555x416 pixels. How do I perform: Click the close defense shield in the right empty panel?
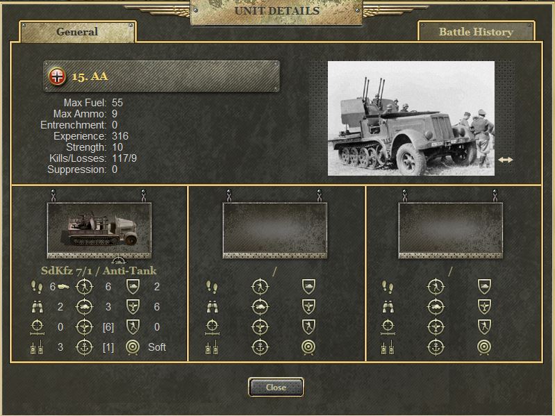(x=484, y=327)
